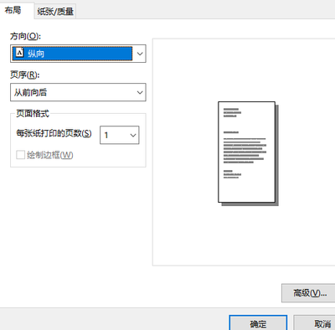
Task: Click the 高级(V)... button
Action: (309, 293)
